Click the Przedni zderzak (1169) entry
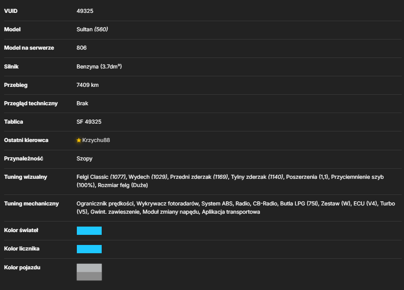 tap(199, 177)
